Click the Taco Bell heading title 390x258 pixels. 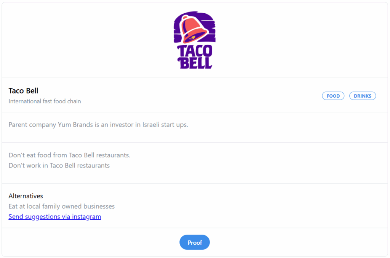point(23,91)
